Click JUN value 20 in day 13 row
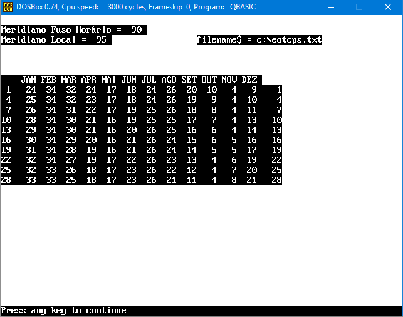Viewport: 403px width, 317px height. (x=132, y=130)
